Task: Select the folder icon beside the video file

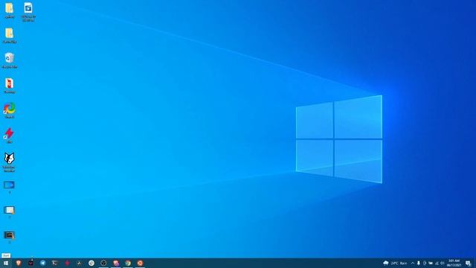Action: tap(10, 8)
